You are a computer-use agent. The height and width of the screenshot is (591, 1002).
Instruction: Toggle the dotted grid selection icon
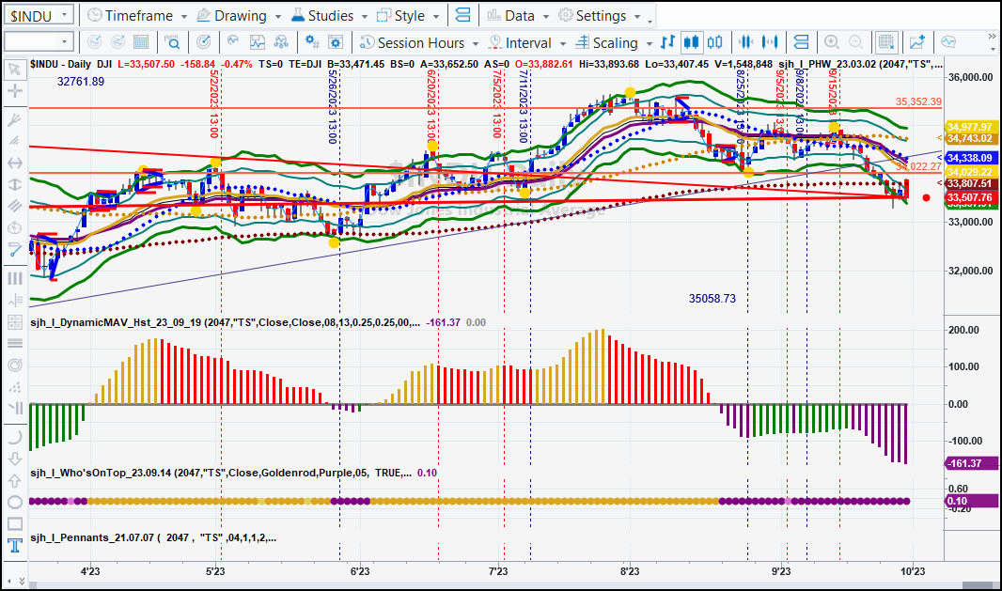click(x=885, y=43)
